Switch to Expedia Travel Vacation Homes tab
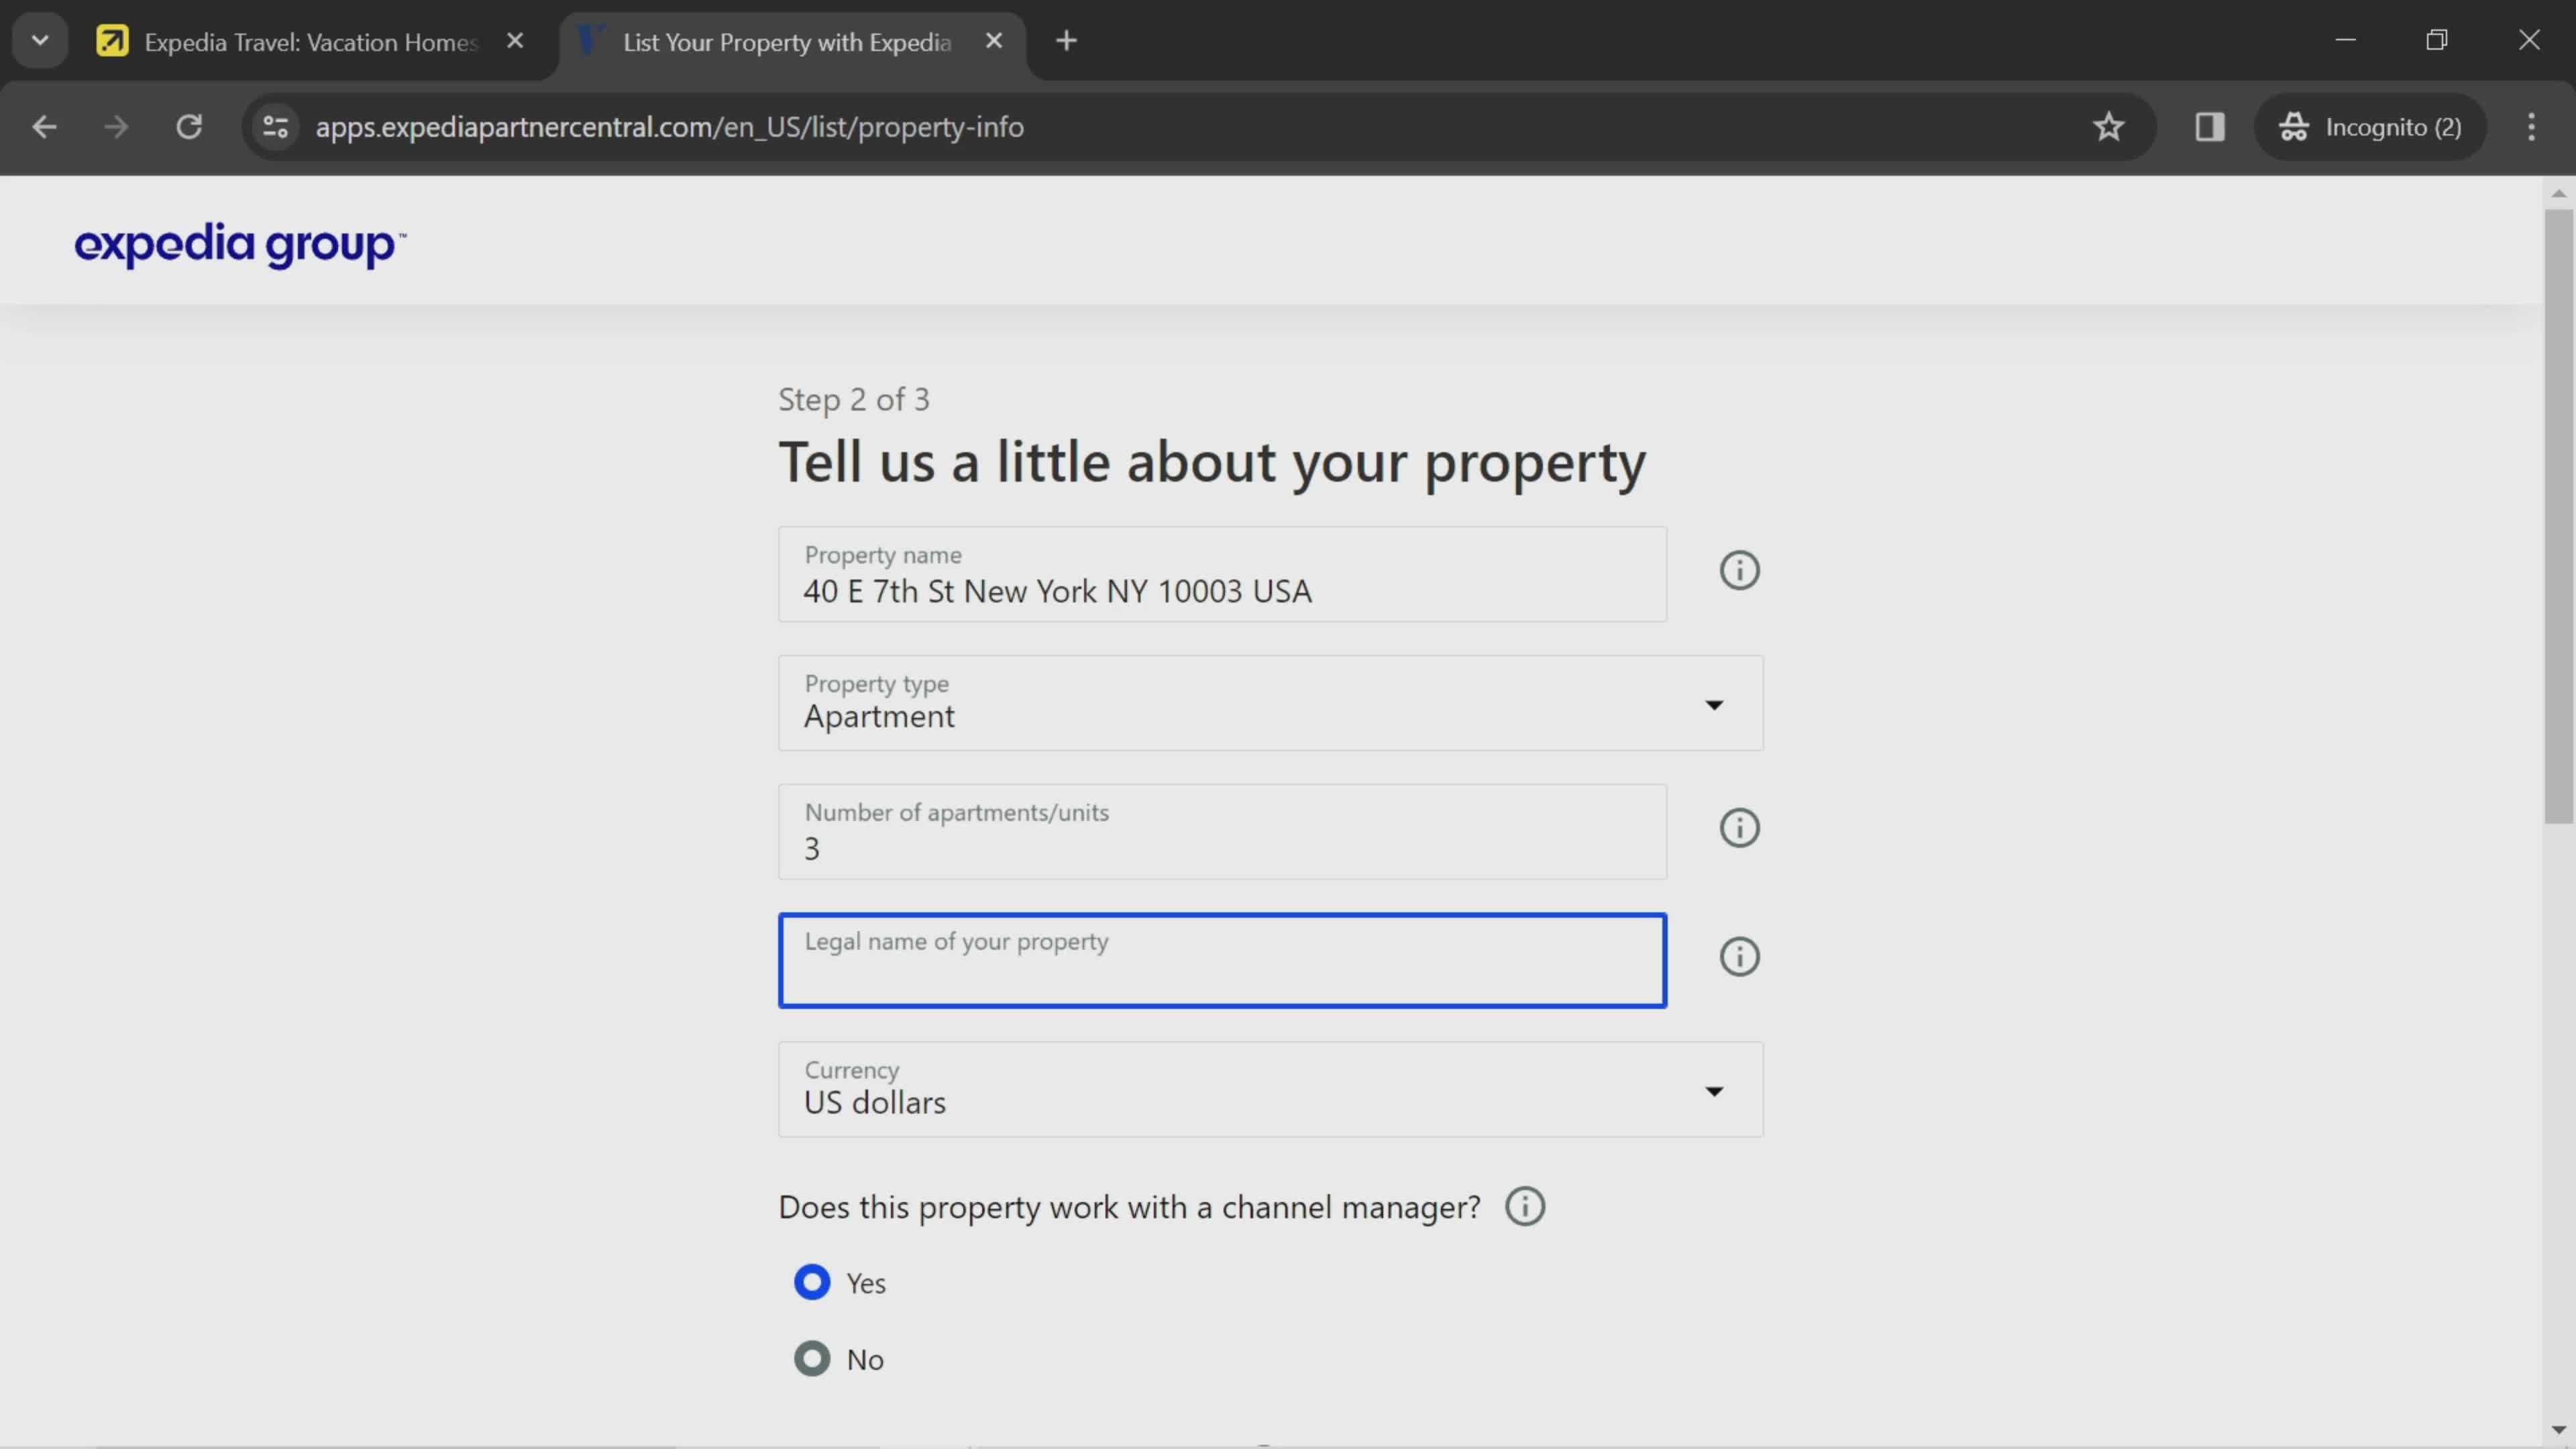The width and height of the screenshot is (2576, 1449). pos(310,41)
